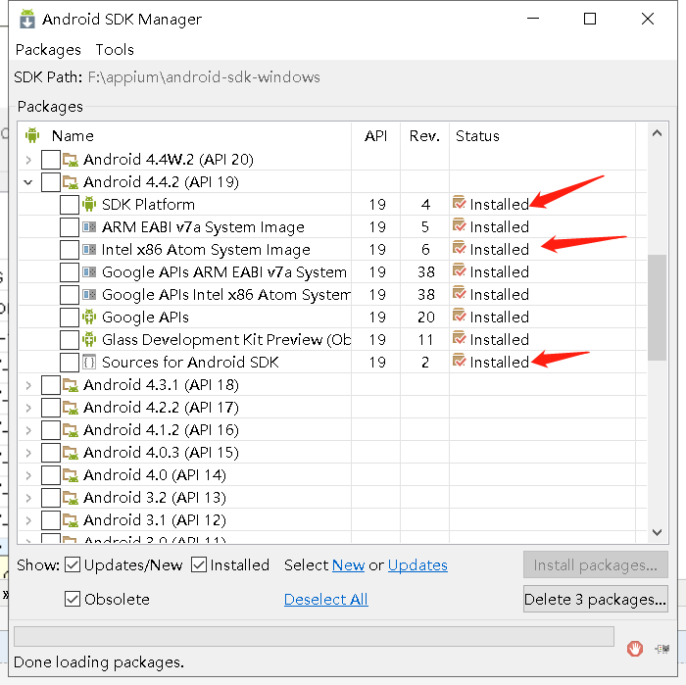Expand the Android 3.2 (API 13) node
The height and width of the screenshot is (685, 686).
[28, 498]
